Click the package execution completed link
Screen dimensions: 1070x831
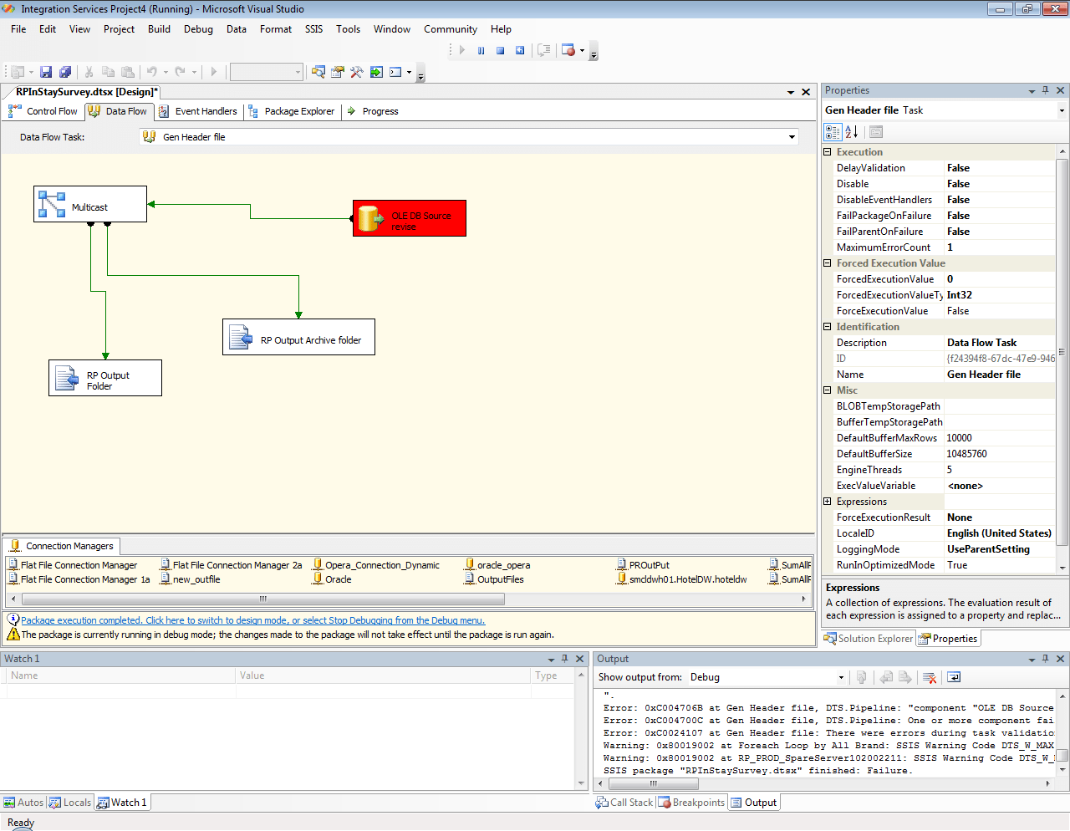pos(252,620)
